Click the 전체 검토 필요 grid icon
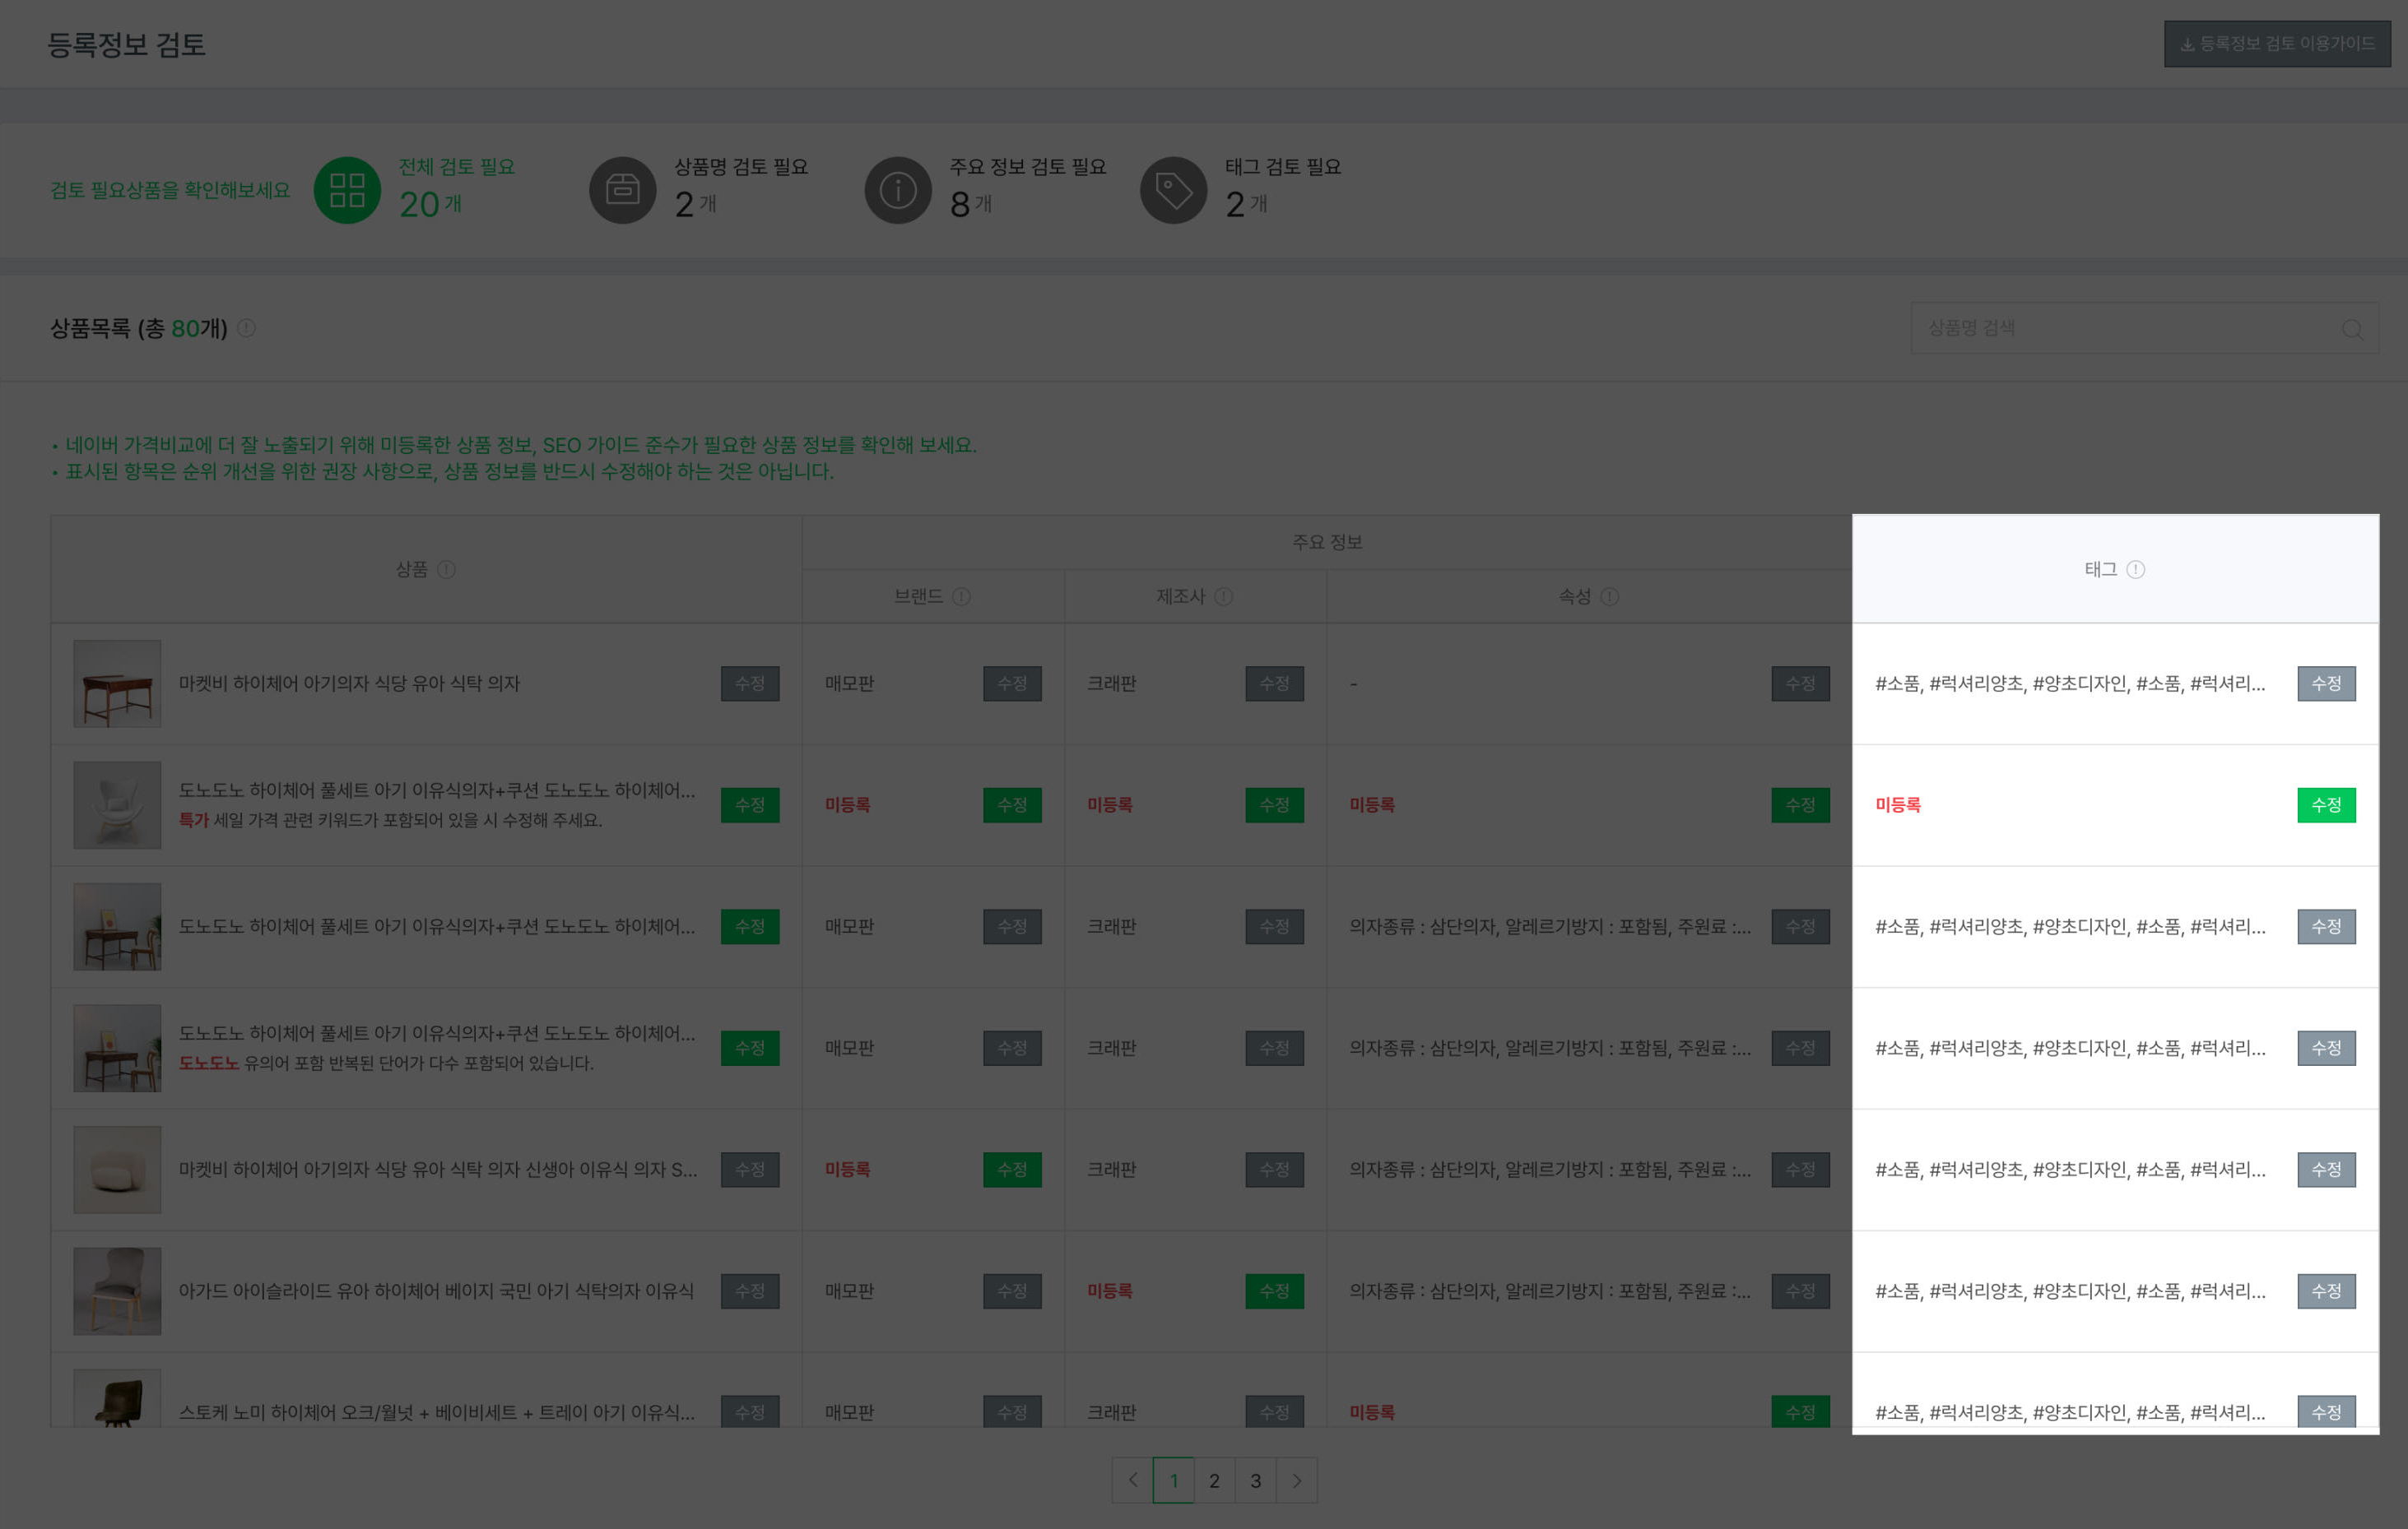Viewport: 2408px width, 1529px height. (x=347, y=190)
